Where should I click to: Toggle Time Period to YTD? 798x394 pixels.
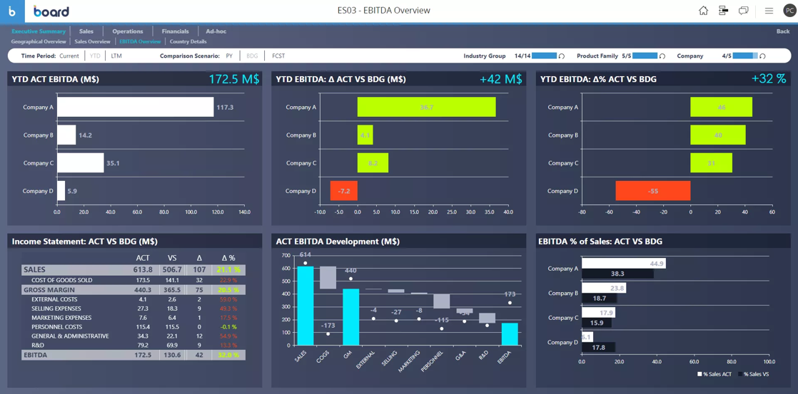click(x=95, y=56)
